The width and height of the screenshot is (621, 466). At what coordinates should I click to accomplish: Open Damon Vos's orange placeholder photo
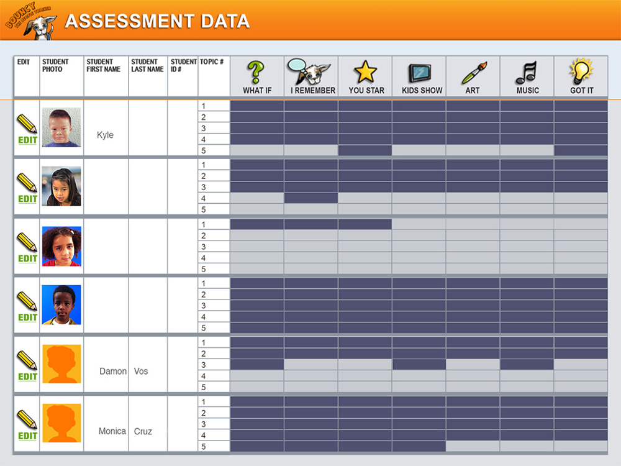61,363
